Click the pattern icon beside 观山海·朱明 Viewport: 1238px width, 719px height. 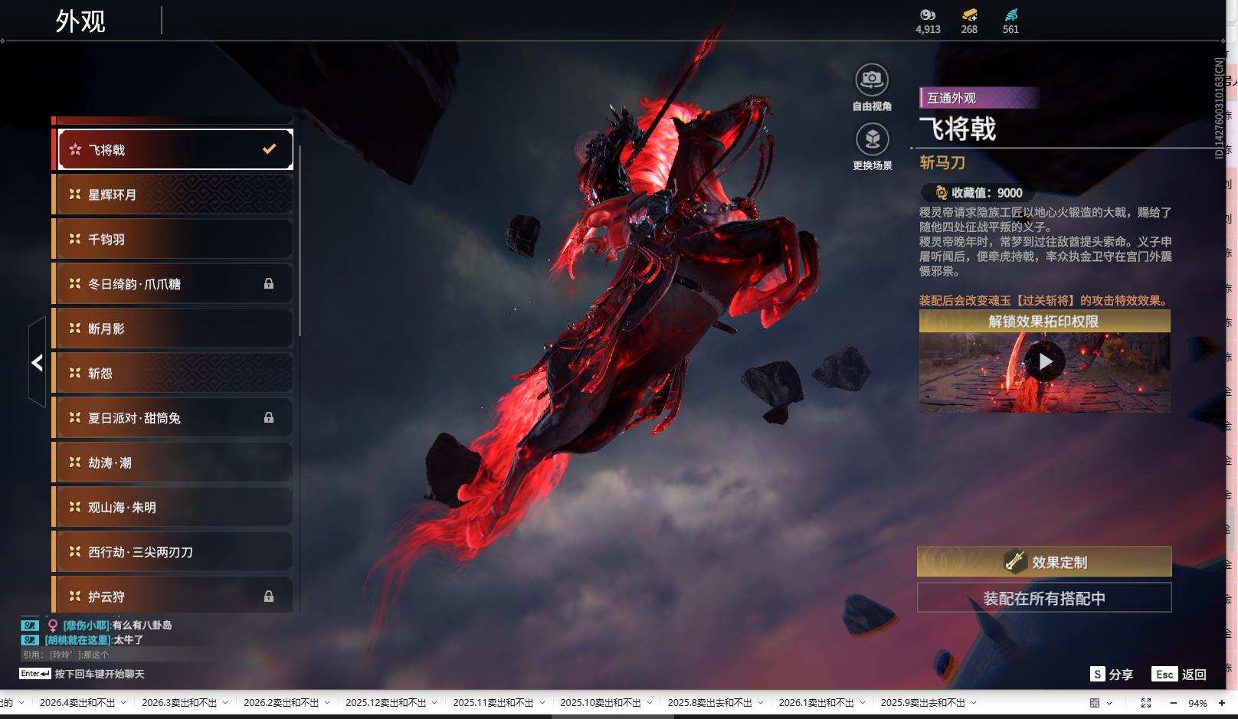tap(75, 507)
